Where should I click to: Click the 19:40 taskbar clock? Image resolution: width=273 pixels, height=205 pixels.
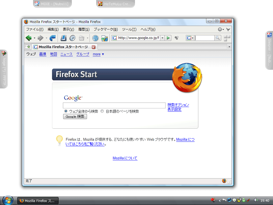pos(265,201)
